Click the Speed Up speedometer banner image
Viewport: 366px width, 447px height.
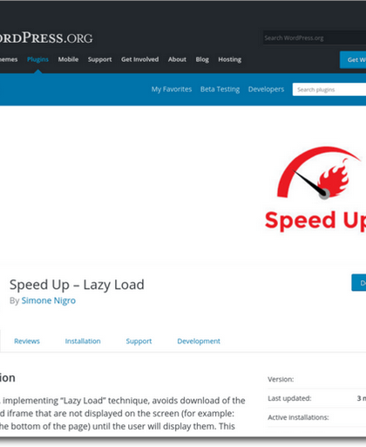coord(315,189)
